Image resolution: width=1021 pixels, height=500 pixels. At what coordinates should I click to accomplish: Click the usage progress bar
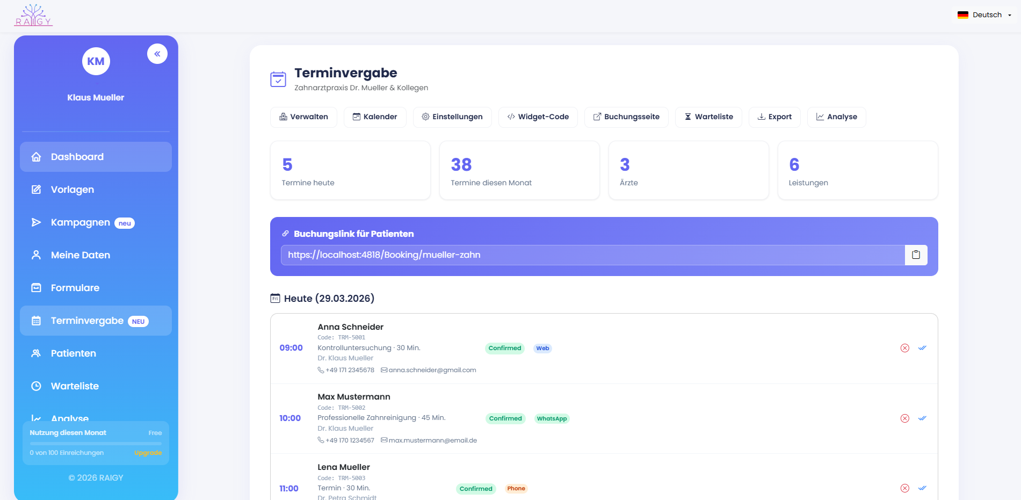[95, 443]
